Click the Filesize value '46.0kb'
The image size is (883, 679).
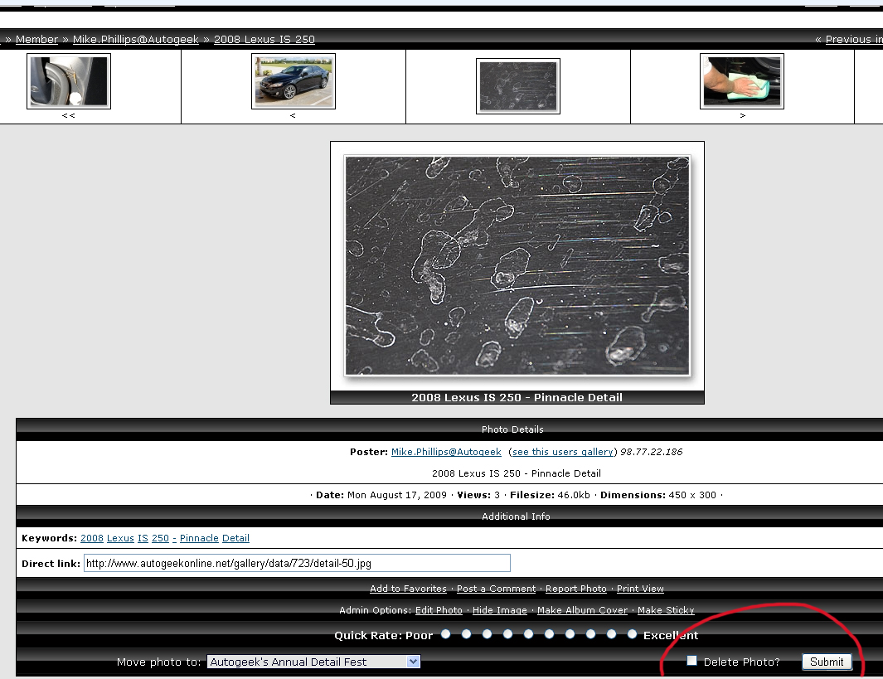pyautogui.click(x=574, y=496)
